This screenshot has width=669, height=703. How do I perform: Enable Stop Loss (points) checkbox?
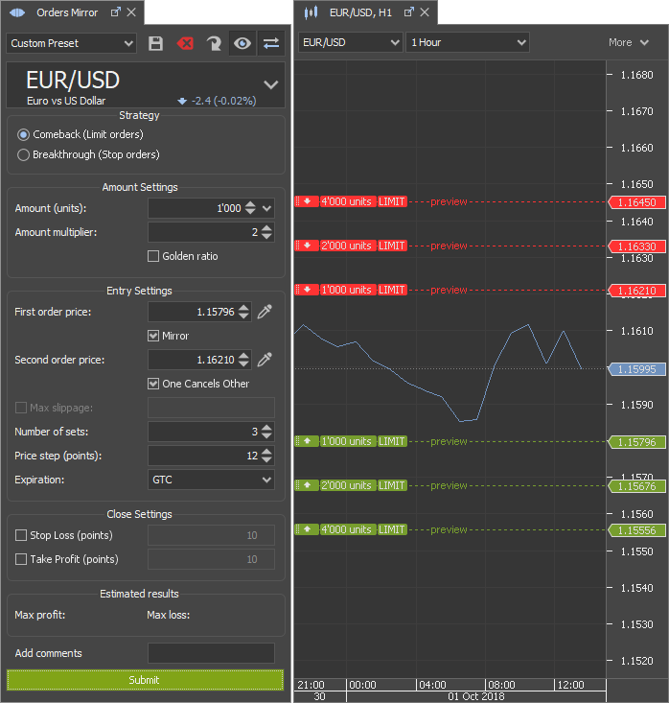pyautogui.click(x=21, y=535)
